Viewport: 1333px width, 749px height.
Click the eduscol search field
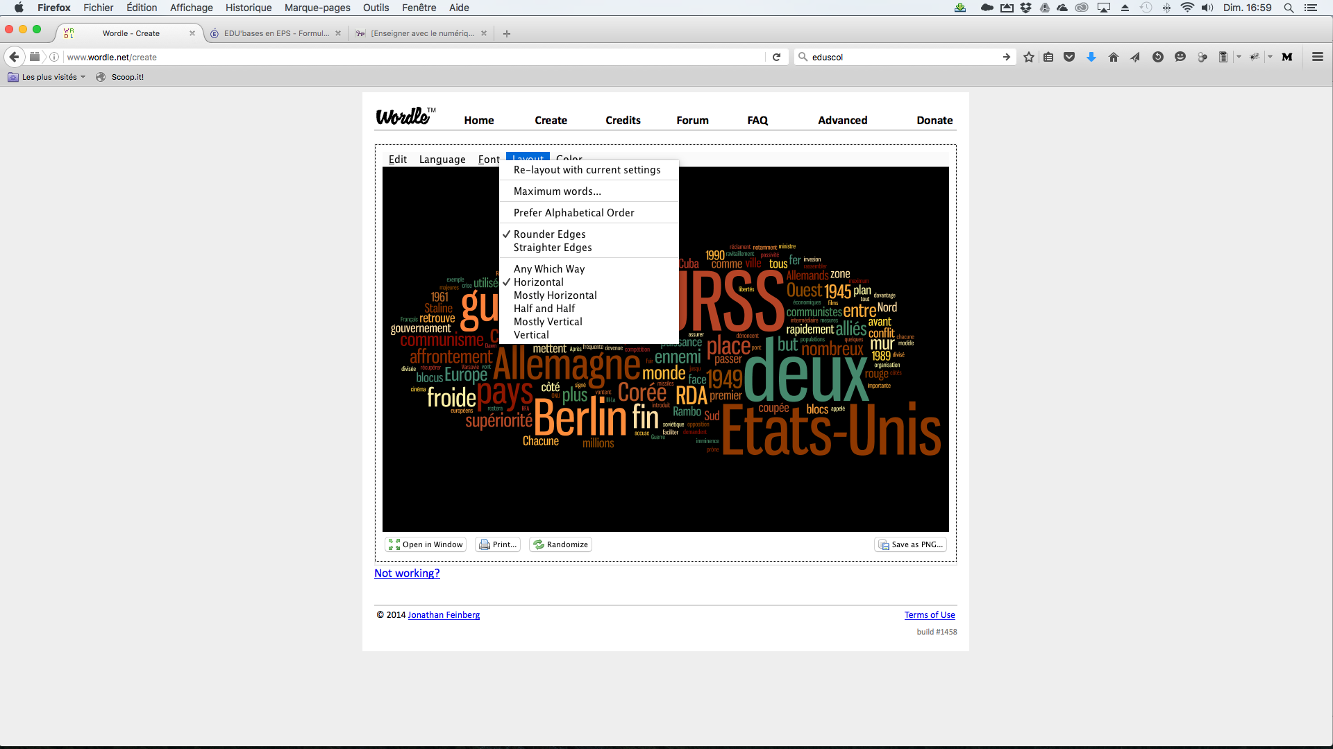[x=904, y=57]
